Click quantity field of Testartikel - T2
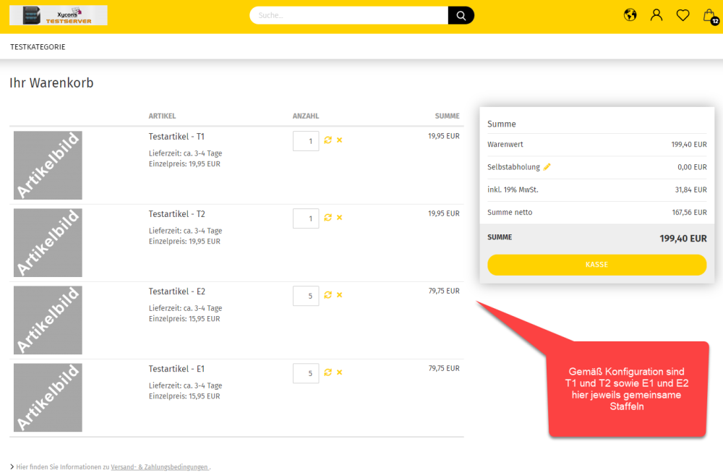 [306, 218]
